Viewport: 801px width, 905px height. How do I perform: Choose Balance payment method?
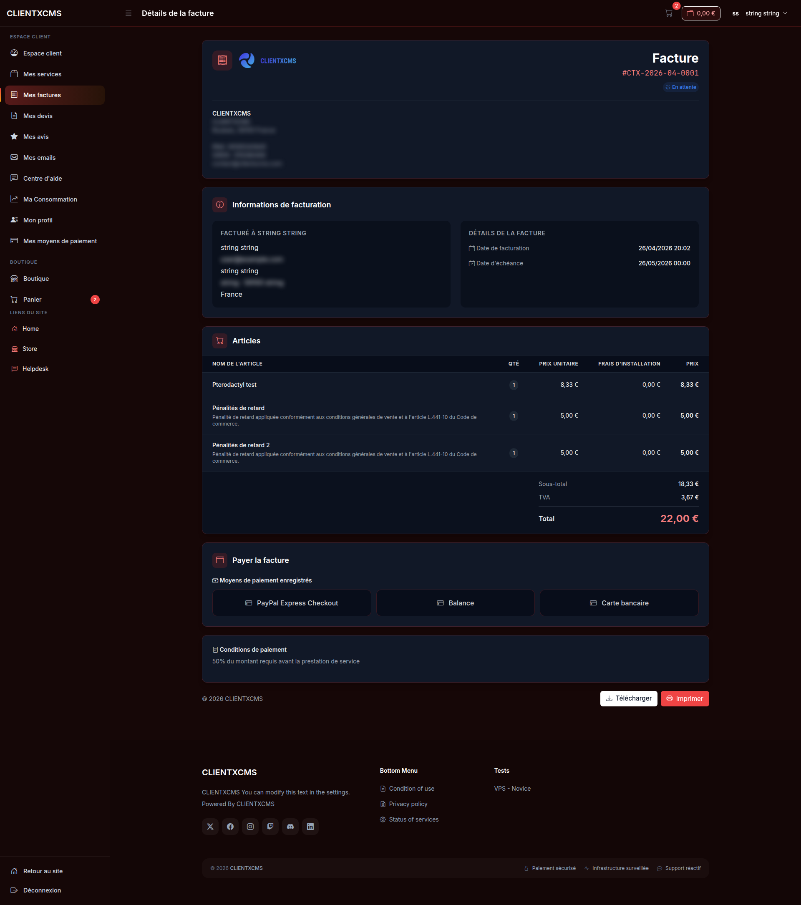pos(455,602)
